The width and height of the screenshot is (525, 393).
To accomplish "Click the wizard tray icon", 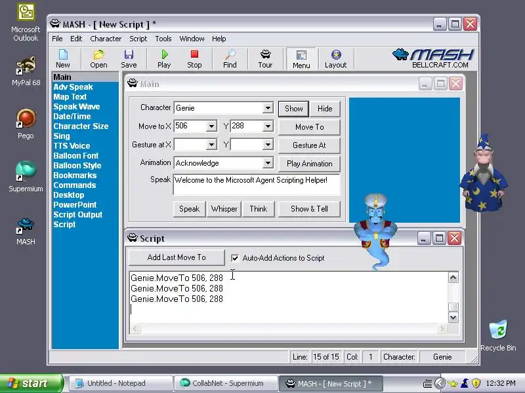I will point(465,383).
